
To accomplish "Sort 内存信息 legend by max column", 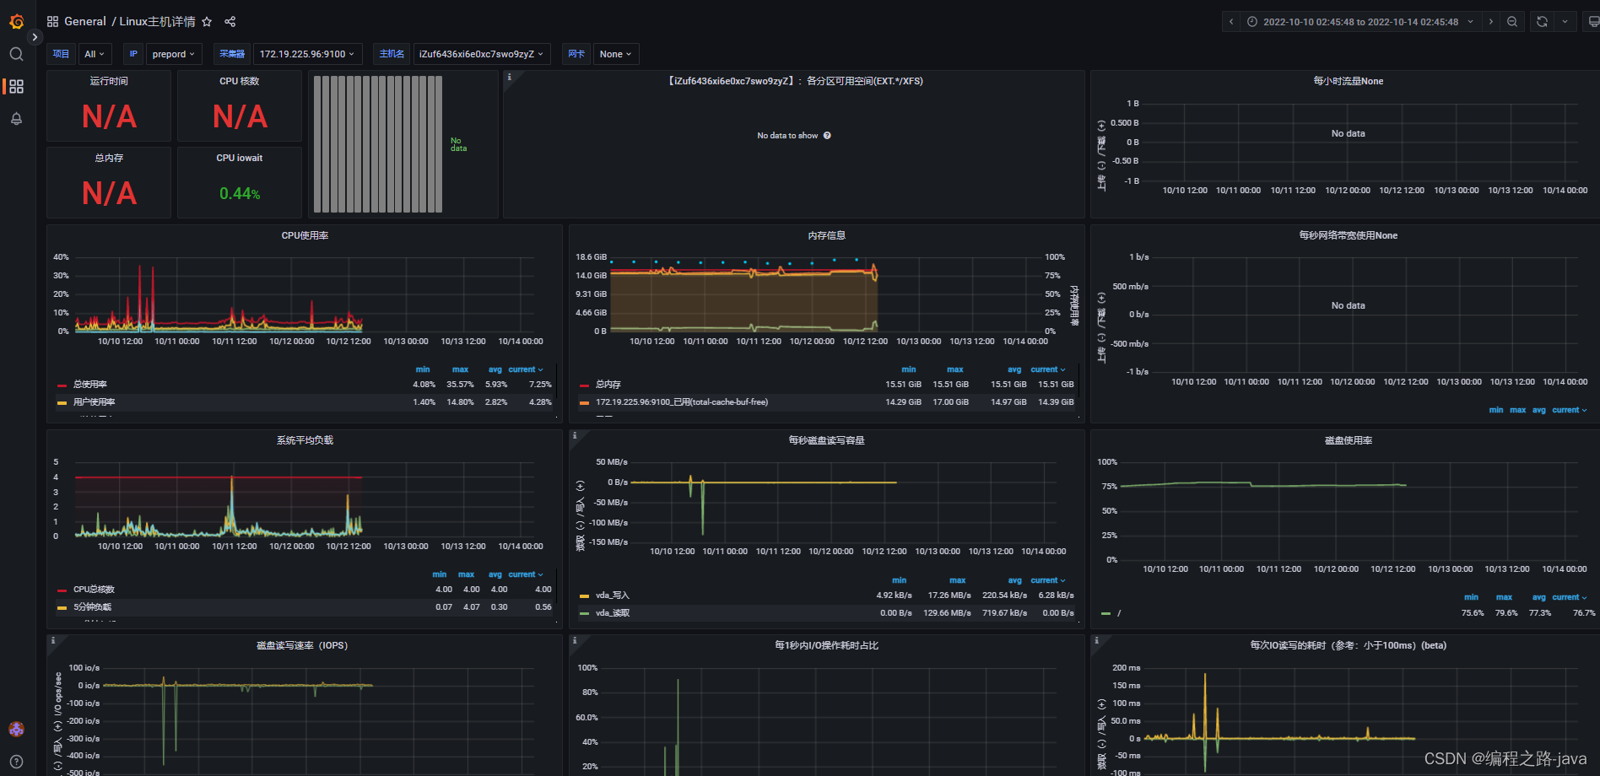I will click(x=955, y=369).
